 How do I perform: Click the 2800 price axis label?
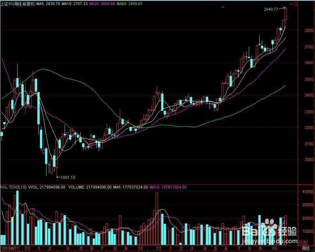tap(309, 30)
